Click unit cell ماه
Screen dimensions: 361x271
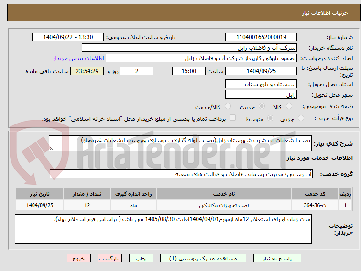133,205
